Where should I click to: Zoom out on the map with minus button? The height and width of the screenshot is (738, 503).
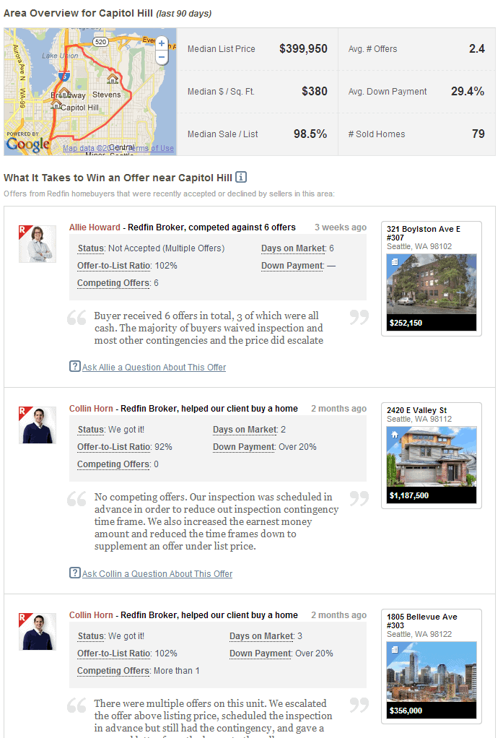[x=162, y=57]
